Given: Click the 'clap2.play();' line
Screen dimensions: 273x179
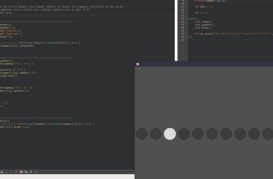Looking at the screenshot, I should pos(9,76).
